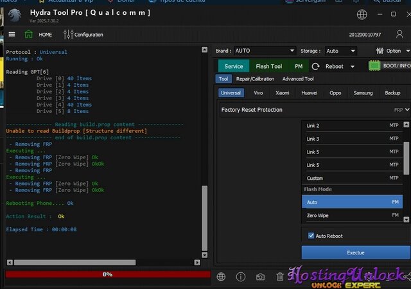Click the green HOME icon
Image resolution: width=411 pixels, height=289 pixels.
[x=28, y=34]
